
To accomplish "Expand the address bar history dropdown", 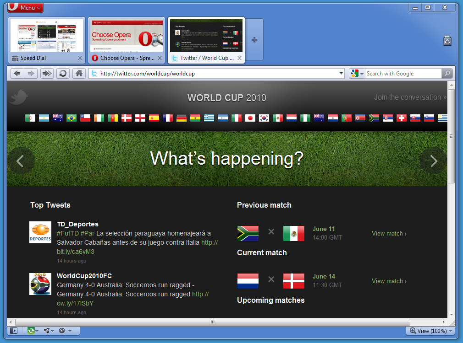I will pyautogui.click(x=341, y=73).
